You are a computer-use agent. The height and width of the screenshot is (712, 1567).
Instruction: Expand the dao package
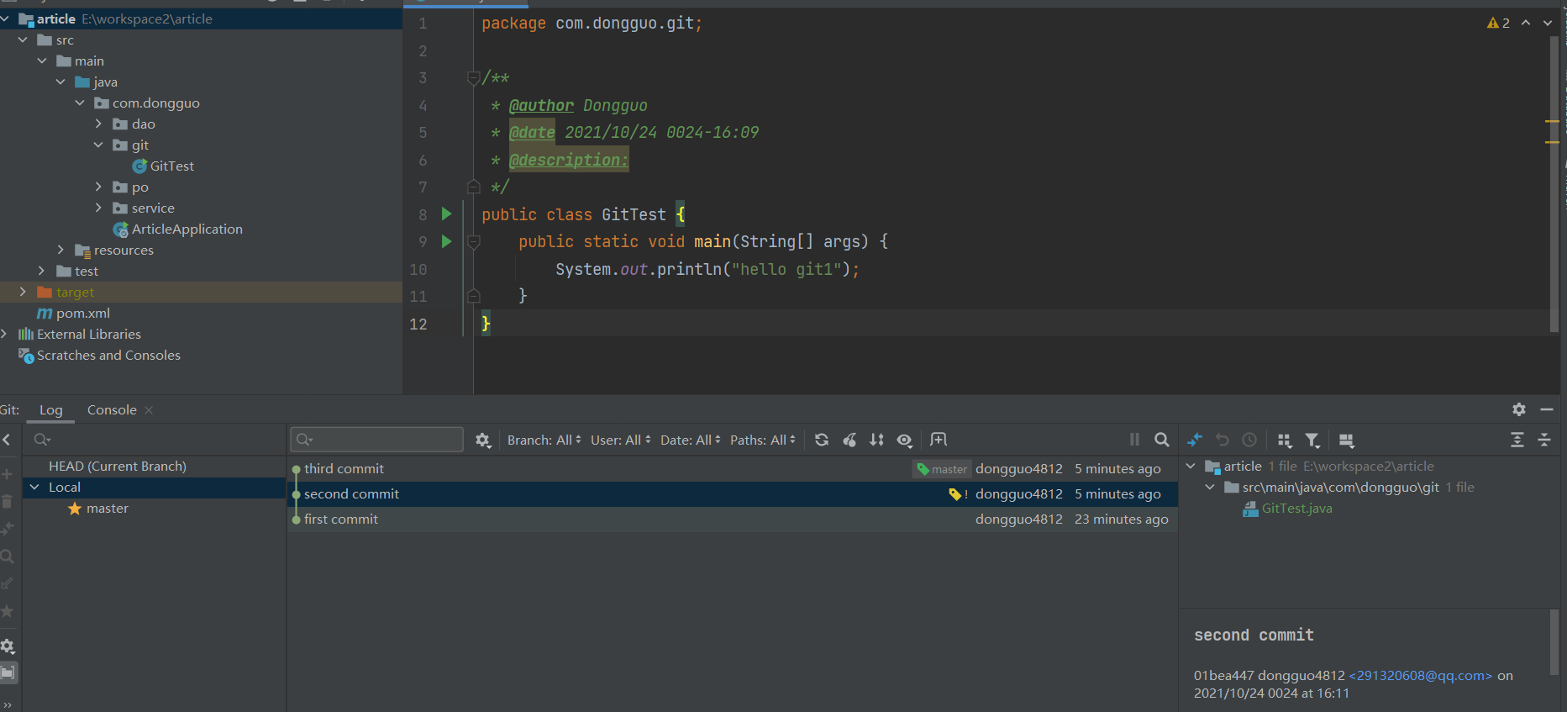[98, 124]
